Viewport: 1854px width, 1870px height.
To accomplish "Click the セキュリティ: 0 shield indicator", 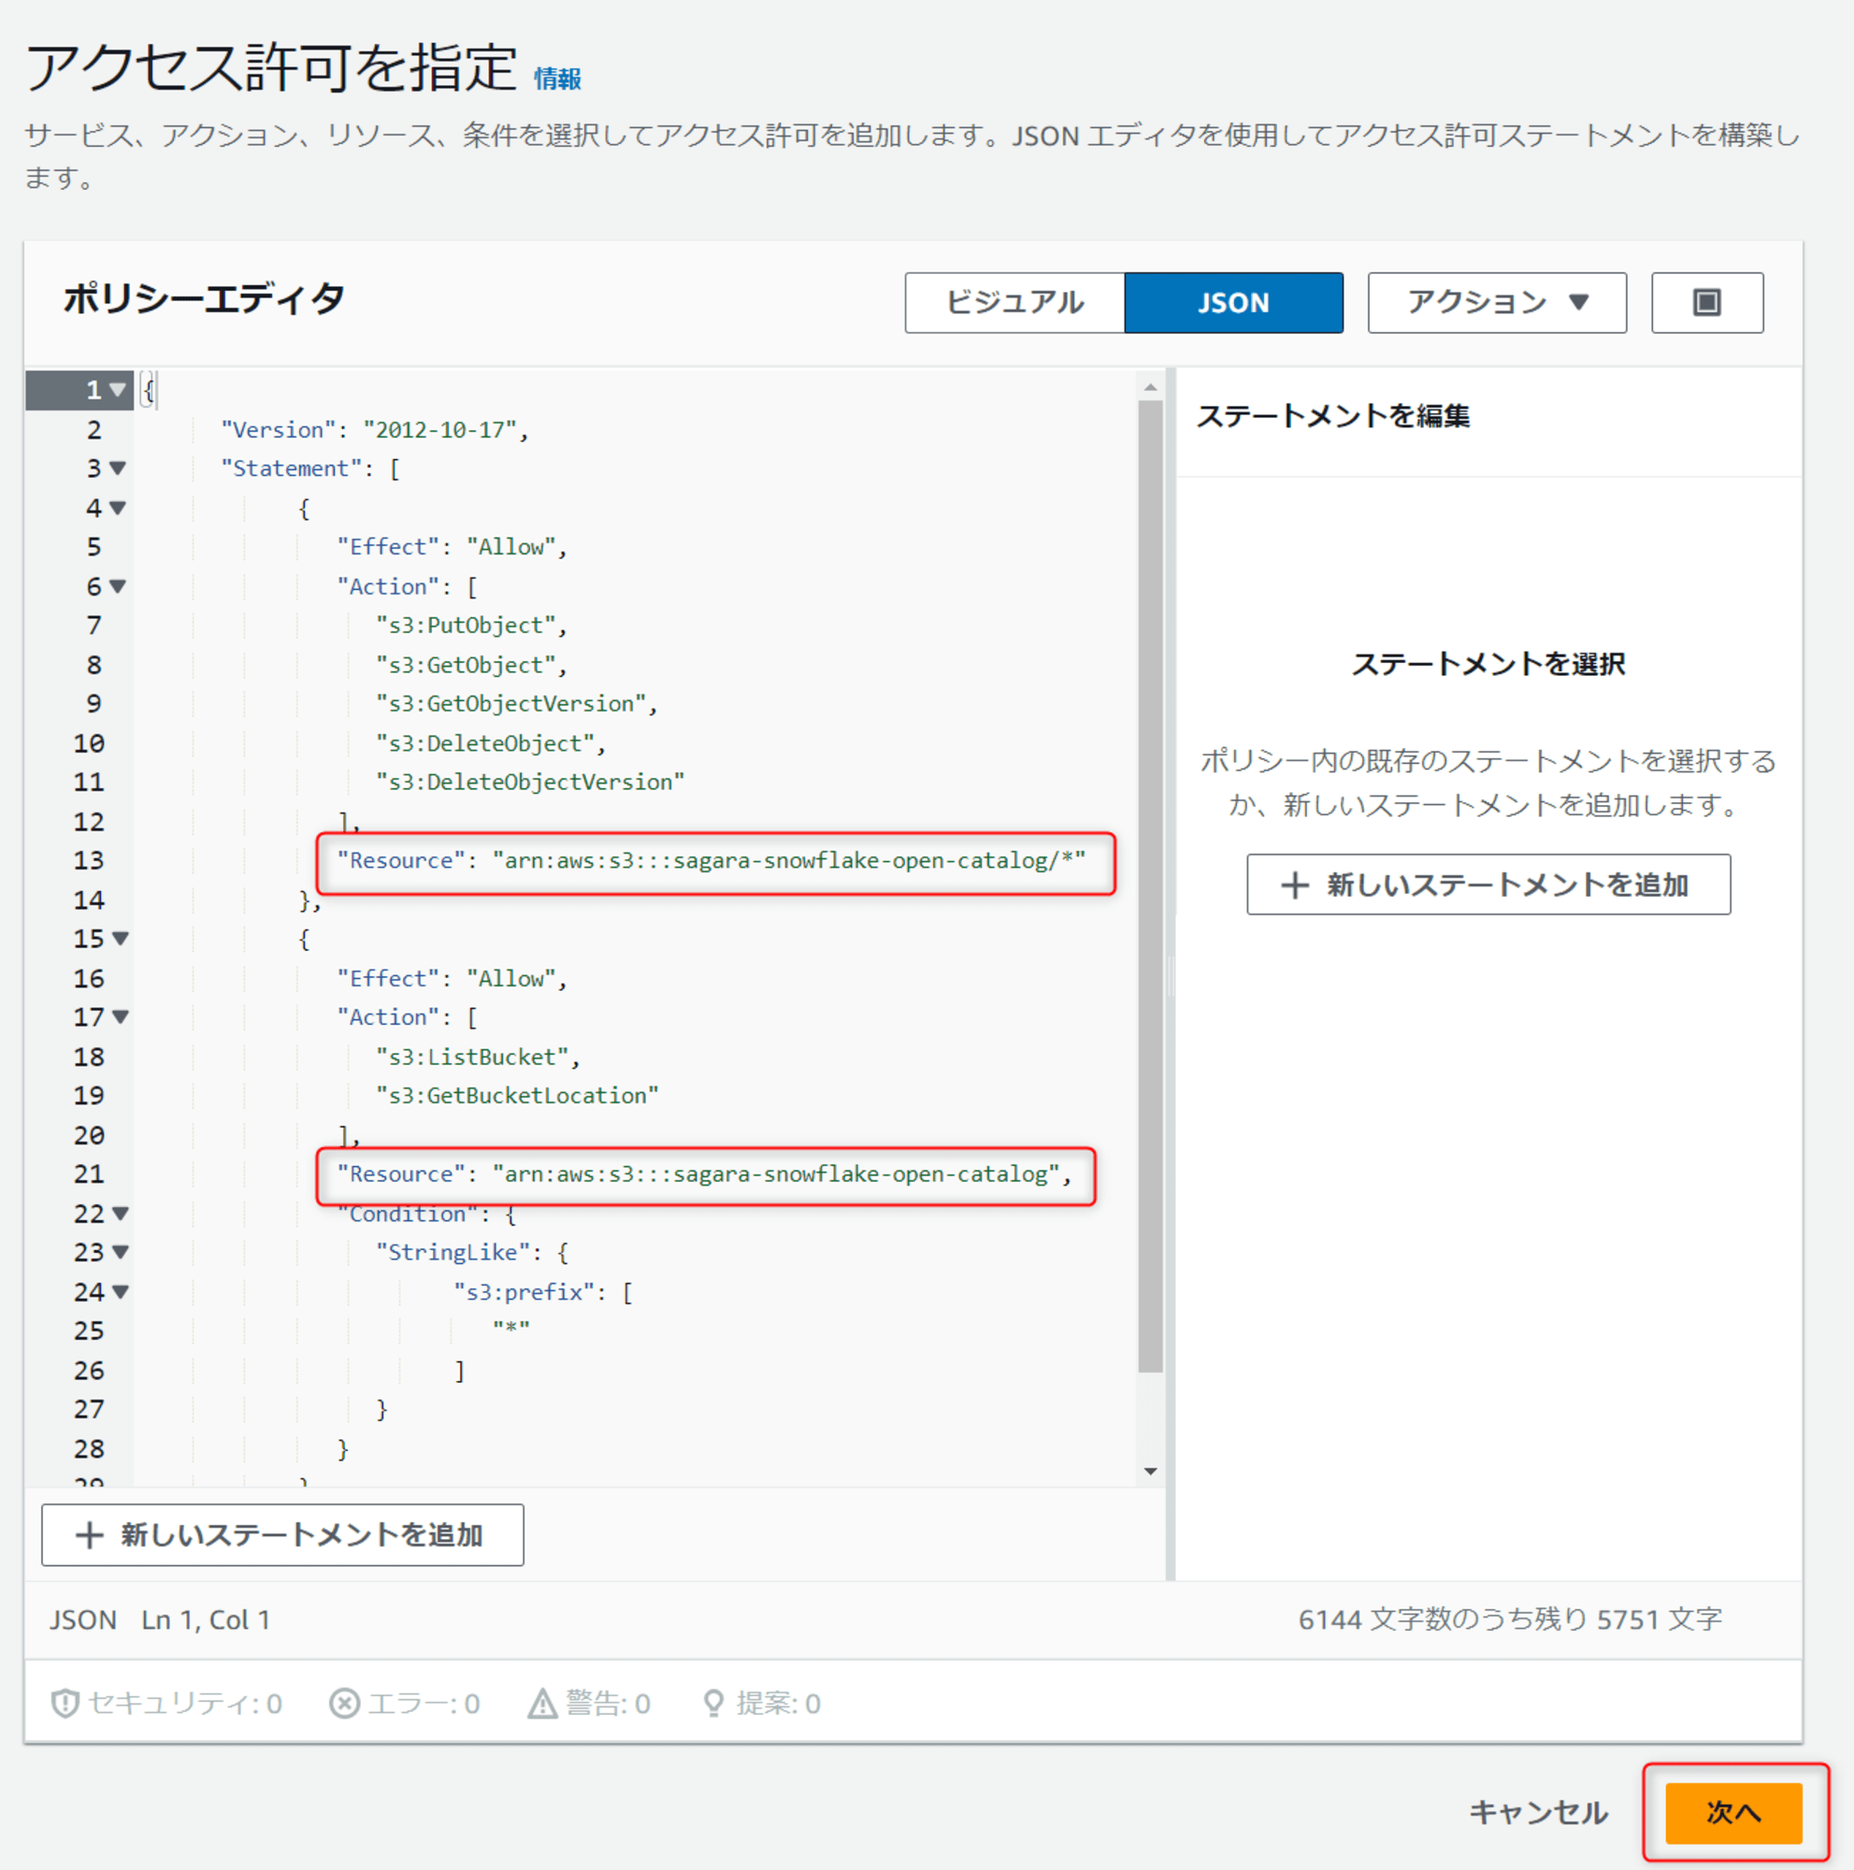I will point(166,1704).
